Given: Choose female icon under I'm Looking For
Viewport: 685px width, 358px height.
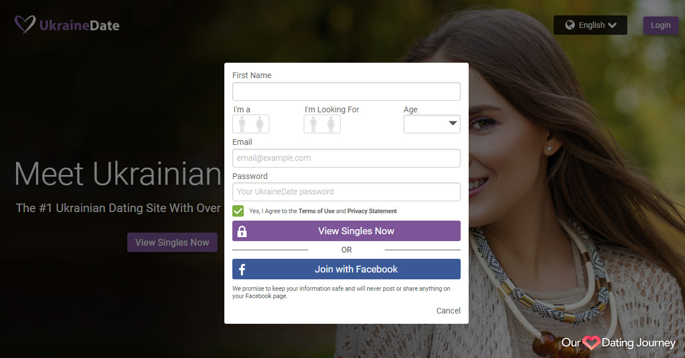Looking at the screenshot, I should (x=331, y=124).
